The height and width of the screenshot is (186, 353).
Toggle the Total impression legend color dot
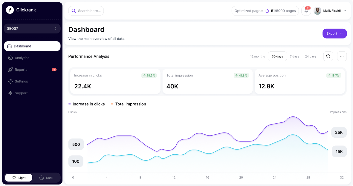(112, 104)
